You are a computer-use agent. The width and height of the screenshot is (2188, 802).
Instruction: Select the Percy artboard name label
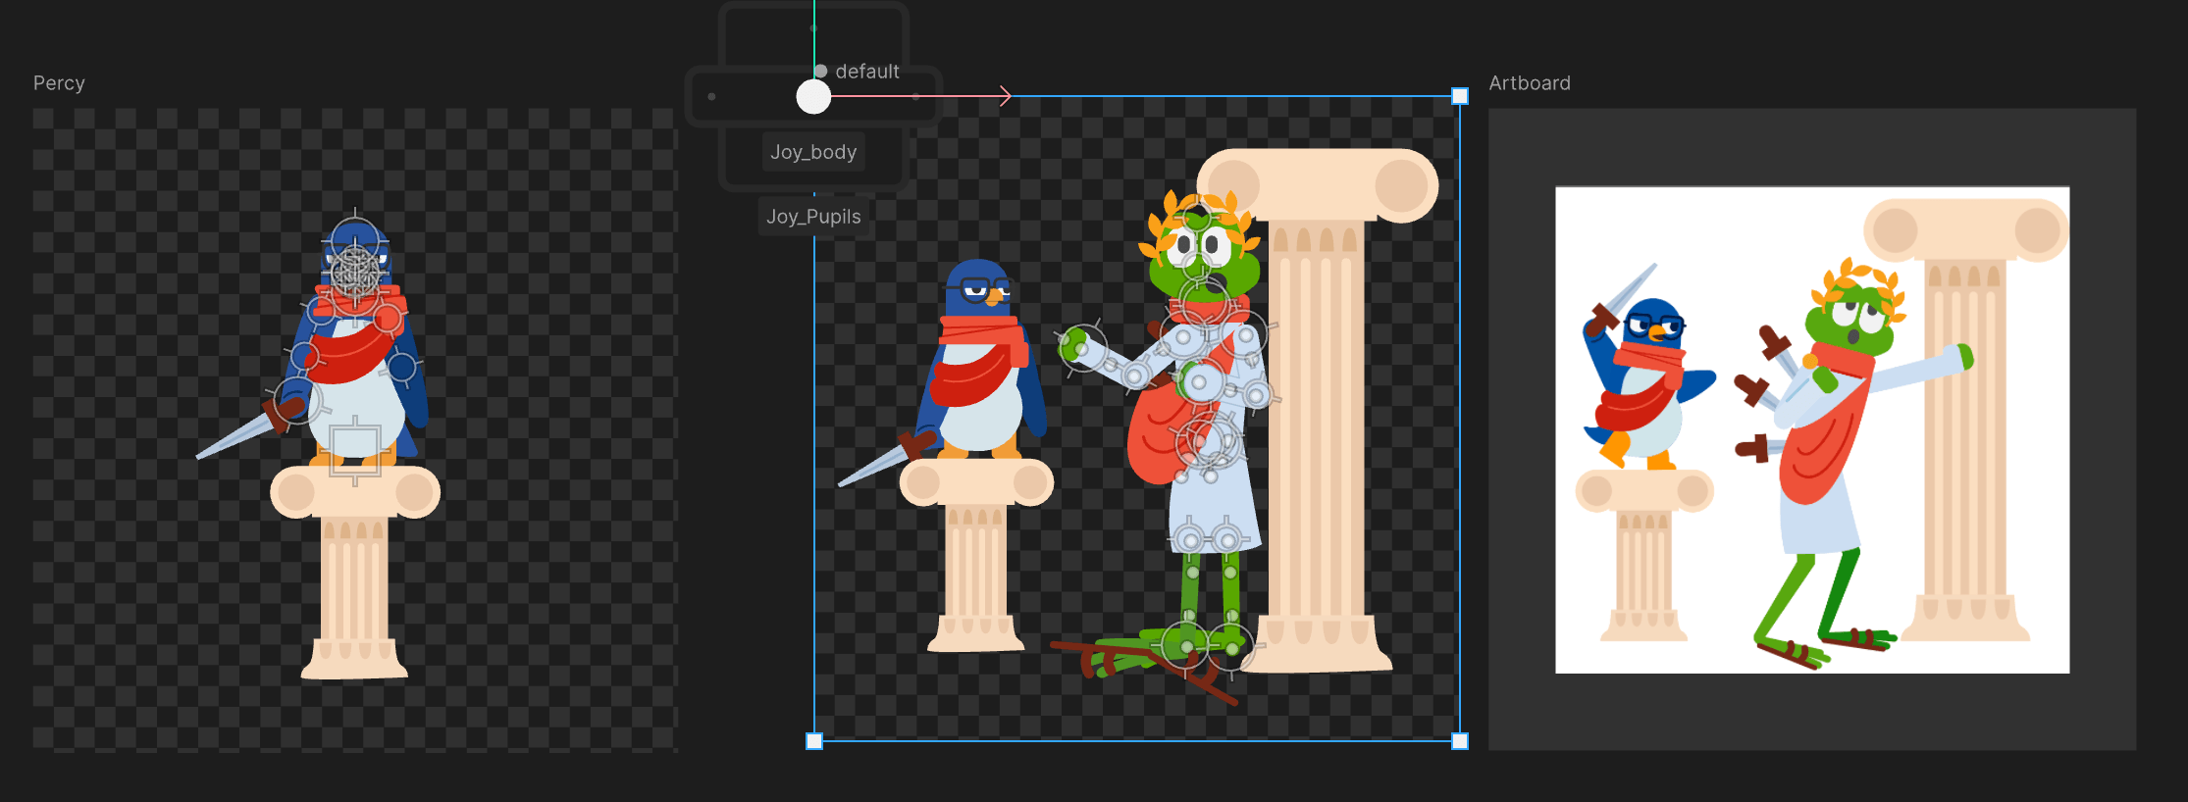(59, 83)
